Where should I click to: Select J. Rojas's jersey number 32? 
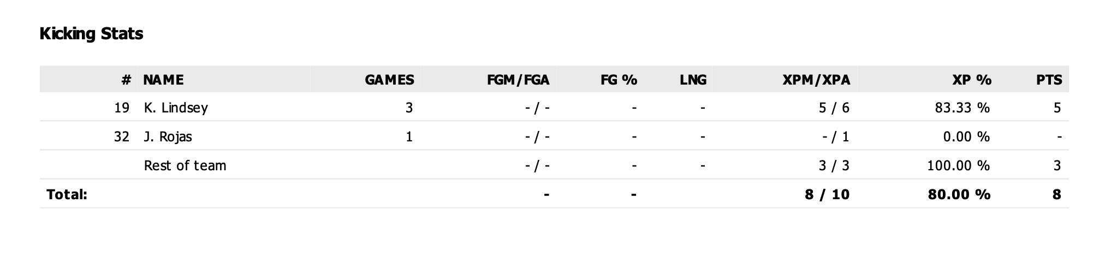pyautogui.click(x=122, y=136)
